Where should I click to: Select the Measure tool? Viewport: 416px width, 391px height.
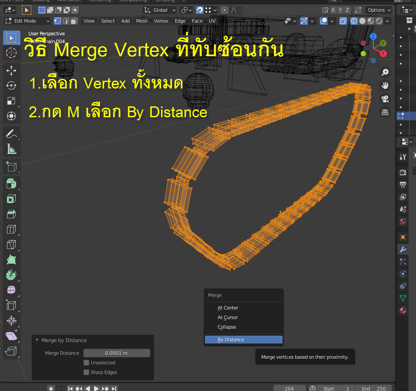pyautogui.click(x=11, y=149)
